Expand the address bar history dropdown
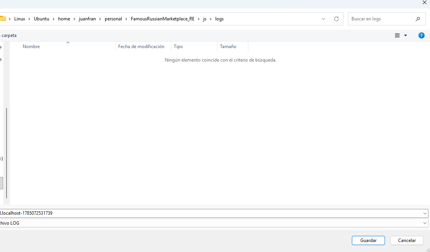This screenshot has width=430, height=252. click(x=323, y=19)
